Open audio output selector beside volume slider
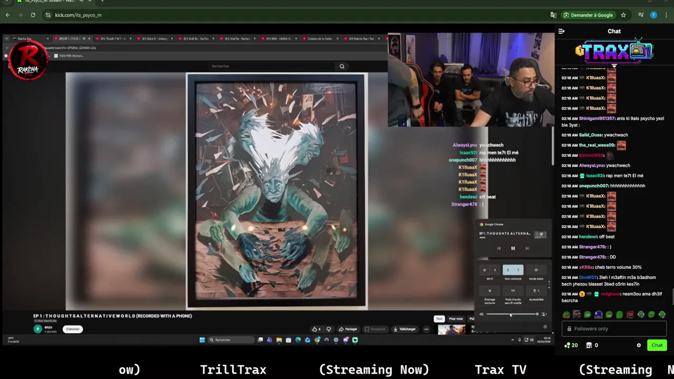 point(544,314)
